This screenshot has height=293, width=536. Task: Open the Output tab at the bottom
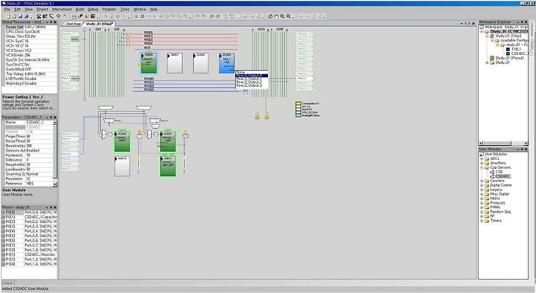pyautogui.click(x=7, y=283)
